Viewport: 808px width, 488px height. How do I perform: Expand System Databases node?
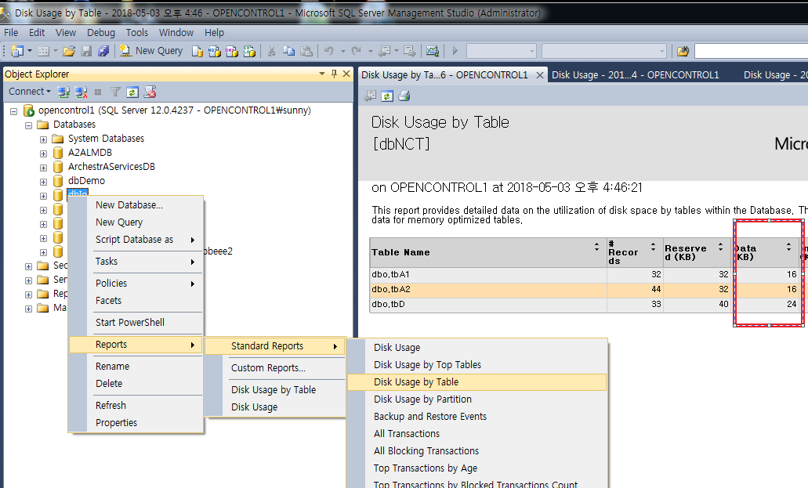click(x=43, y=139)
